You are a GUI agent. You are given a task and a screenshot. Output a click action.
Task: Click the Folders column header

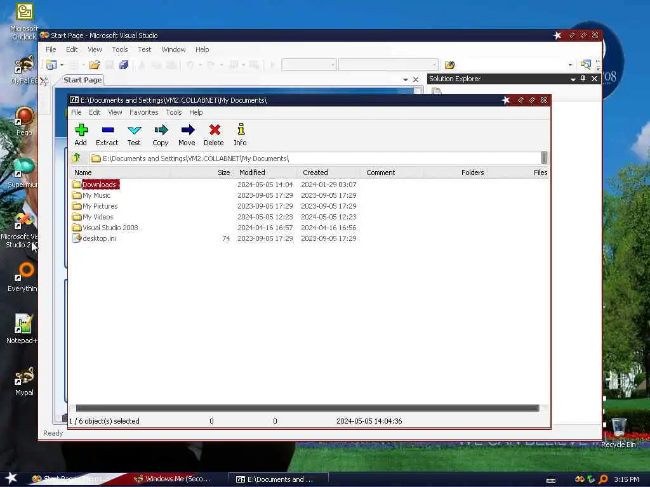tap(454, 172)
